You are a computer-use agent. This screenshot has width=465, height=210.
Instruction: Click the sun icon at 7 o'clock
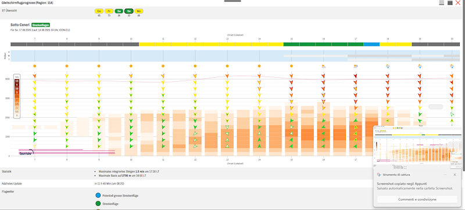[x=35, y=66]
